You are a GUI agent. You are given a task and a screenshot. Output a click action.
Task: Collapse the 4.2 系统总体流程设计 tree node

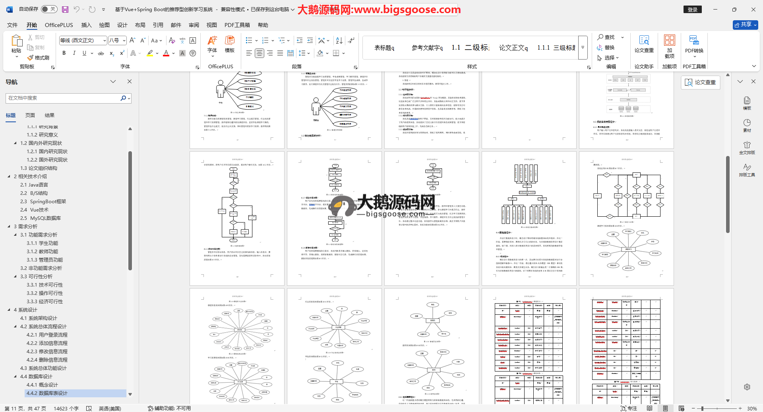click(x=15, y=327)
